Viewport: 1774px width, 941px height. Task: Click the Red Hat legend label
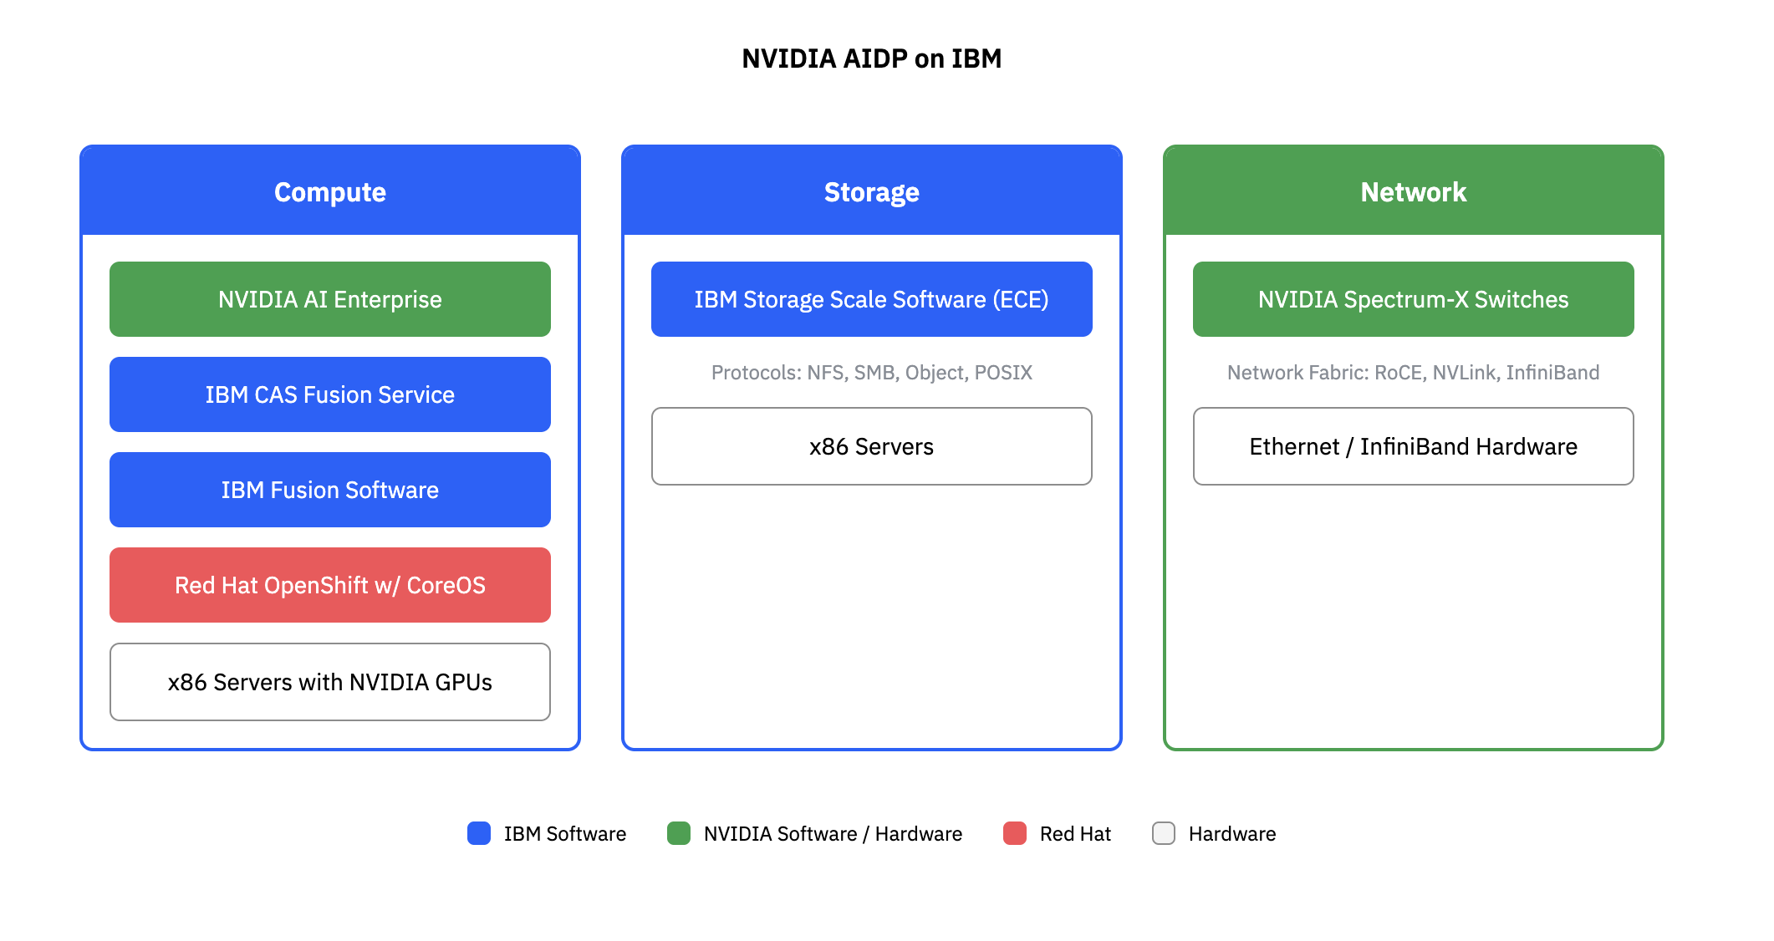tap(1075, 834)
